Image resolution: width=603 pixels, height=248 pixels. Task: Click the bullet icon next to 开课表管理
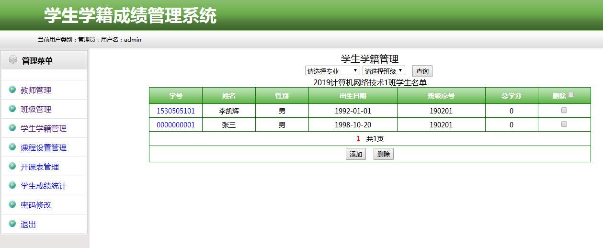pos(12,166)
